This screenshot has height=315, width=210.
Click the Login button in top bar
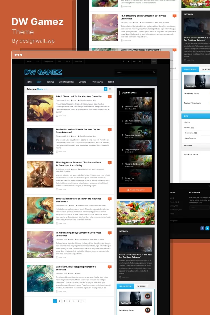154,61
